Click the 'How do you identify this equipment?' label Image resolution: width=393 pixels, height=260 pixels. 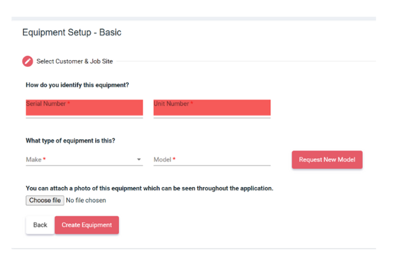77,85
